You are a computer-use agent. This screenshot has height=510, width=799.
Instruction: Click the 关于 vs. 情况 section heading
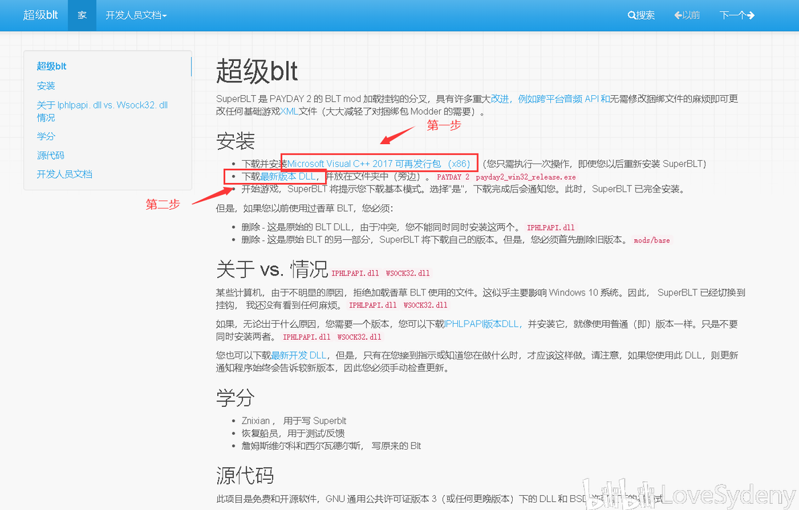point(272,269)
